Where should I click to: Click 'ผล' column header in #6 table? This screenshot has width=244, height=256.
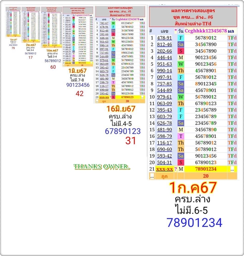231,31
